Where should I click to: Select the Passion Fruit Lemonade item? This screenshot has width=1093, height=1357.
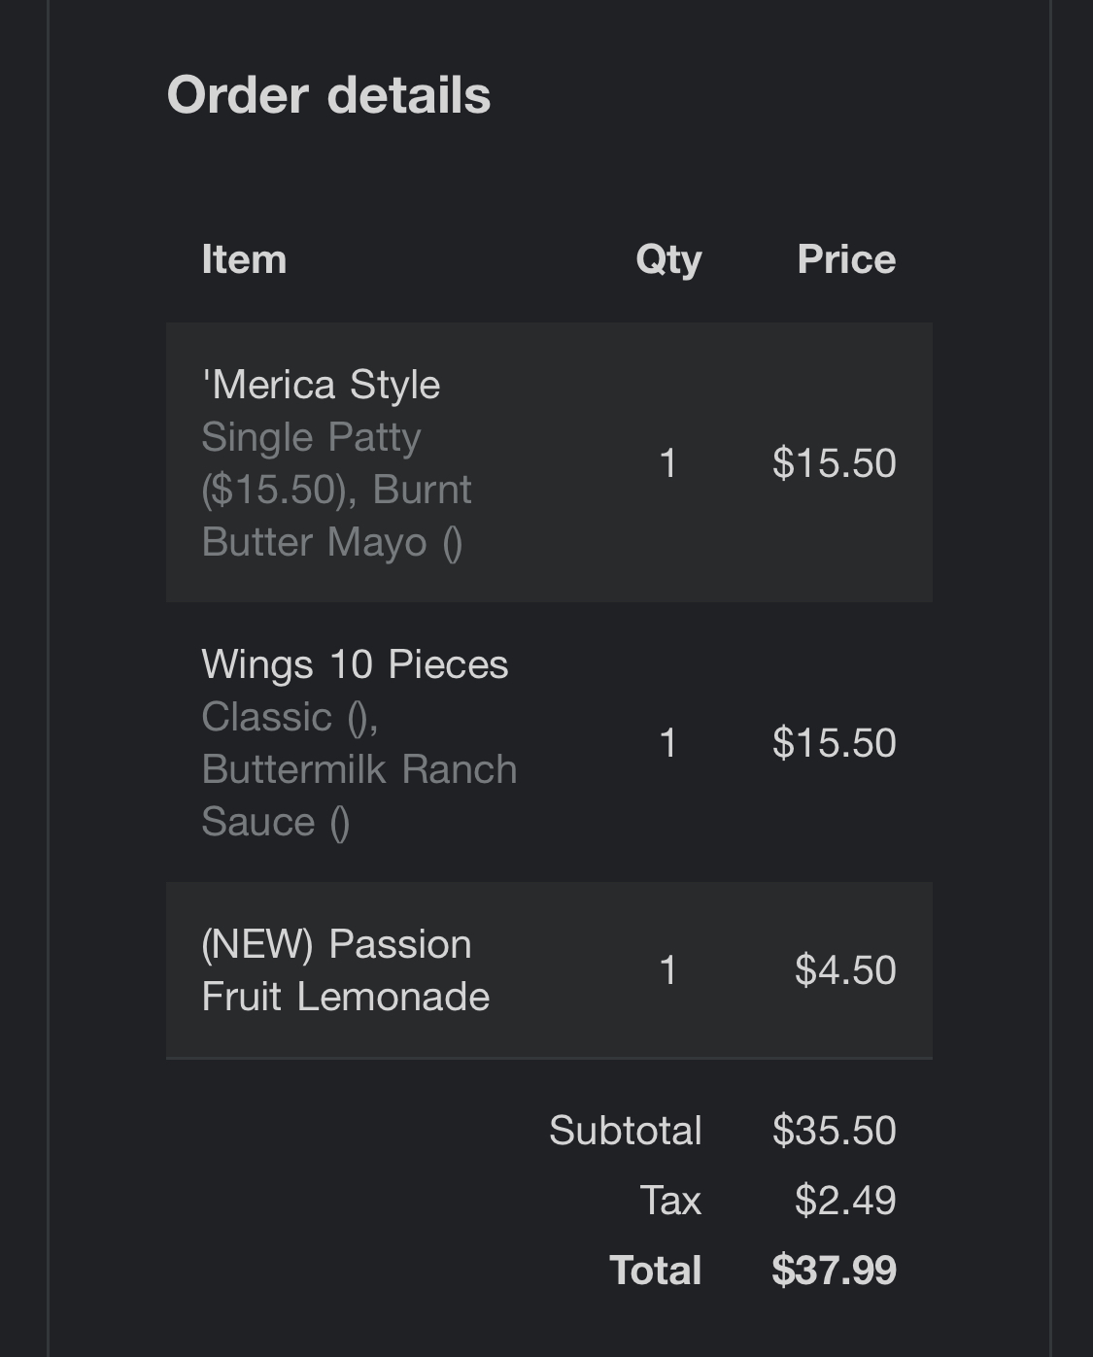(345, 970)
